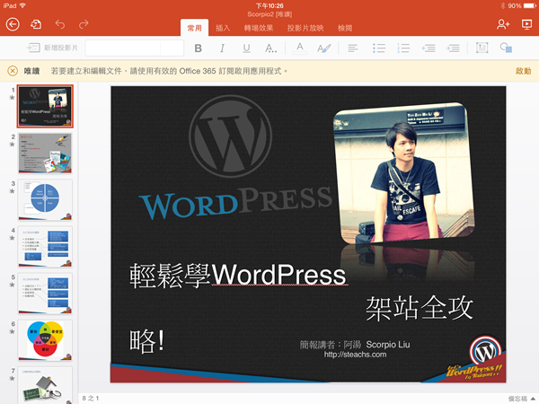This screenshot has width=539, height=404.
Task: Open the file save/export icon
Action: click(36, 25)
